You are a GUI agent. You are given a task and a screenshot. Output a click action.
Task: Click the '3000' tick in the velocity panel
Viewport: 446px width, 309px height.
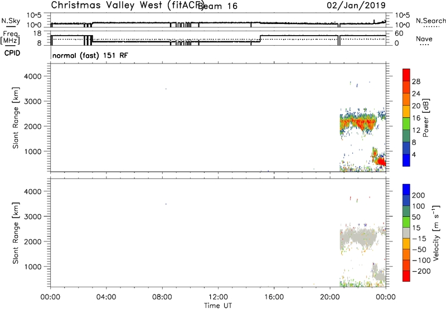[33, 216]
